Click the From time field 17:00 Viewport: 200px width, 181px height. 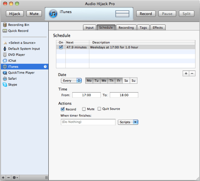click(86, 95)
